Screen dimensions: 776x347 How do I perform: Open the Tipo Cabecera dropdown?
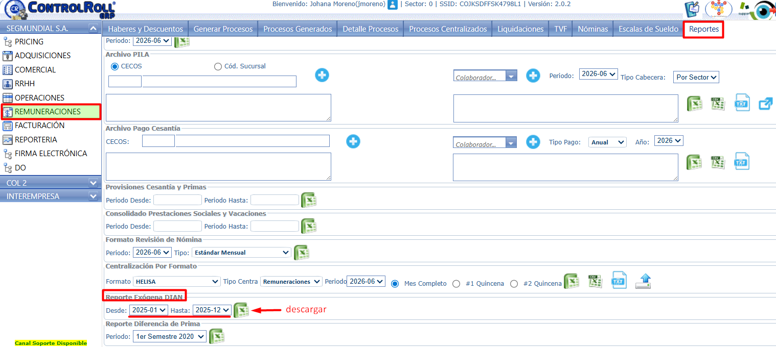[696, 77]
